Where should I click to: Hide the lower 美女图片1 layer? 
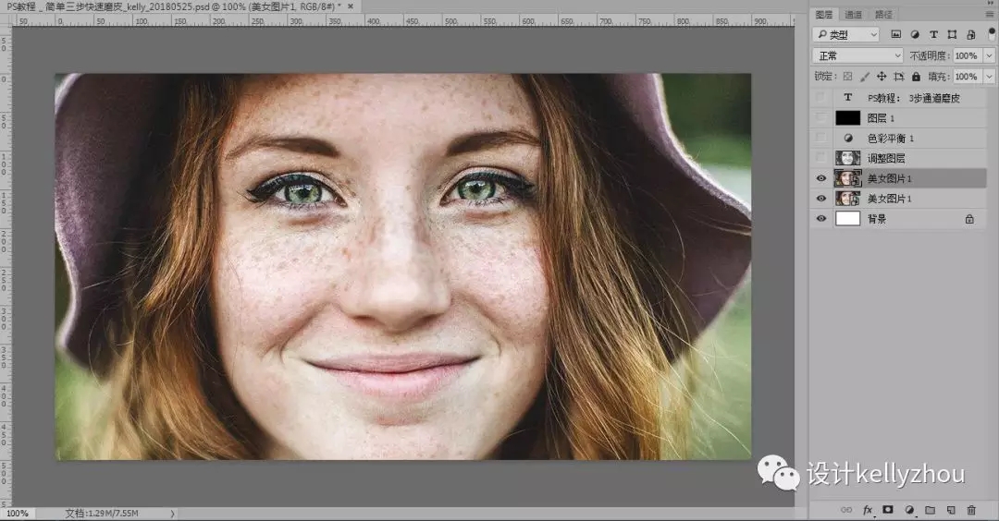820,199
